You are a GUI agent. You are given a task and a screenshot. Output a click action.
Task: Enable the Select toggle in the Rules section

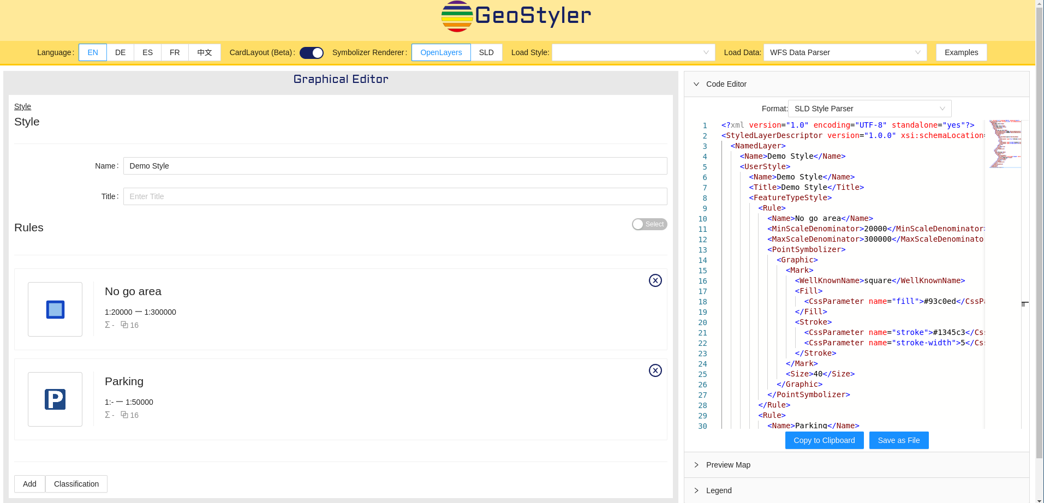pos(649,224)
